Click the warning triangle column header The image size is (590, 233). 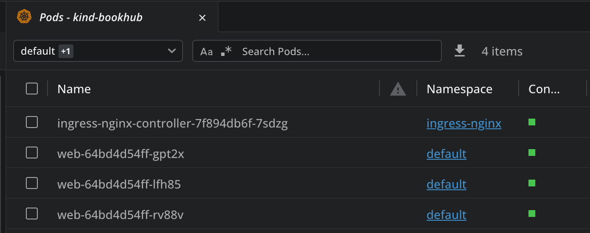click(398, 89)
